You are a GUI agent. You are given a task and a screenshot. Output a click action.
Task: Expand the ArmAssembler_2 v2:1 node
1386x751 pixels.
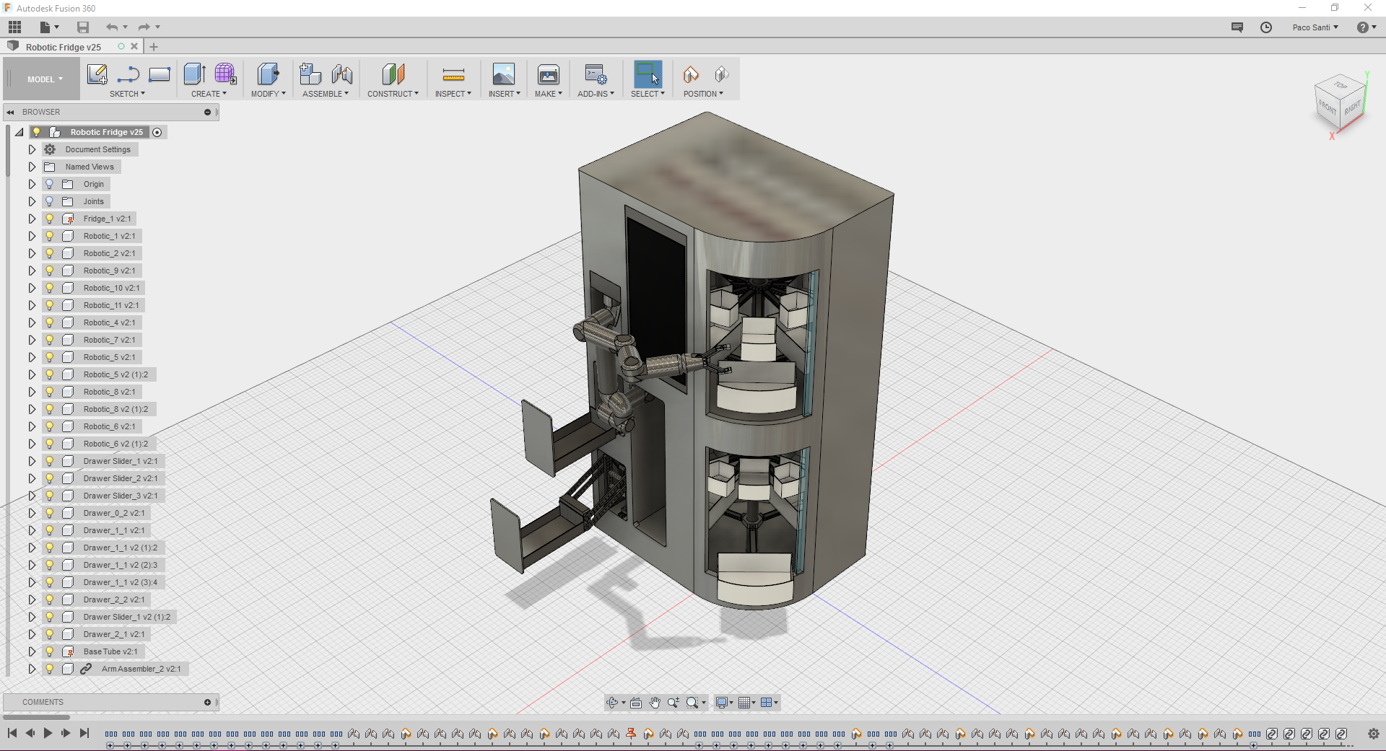click(32, 669)
